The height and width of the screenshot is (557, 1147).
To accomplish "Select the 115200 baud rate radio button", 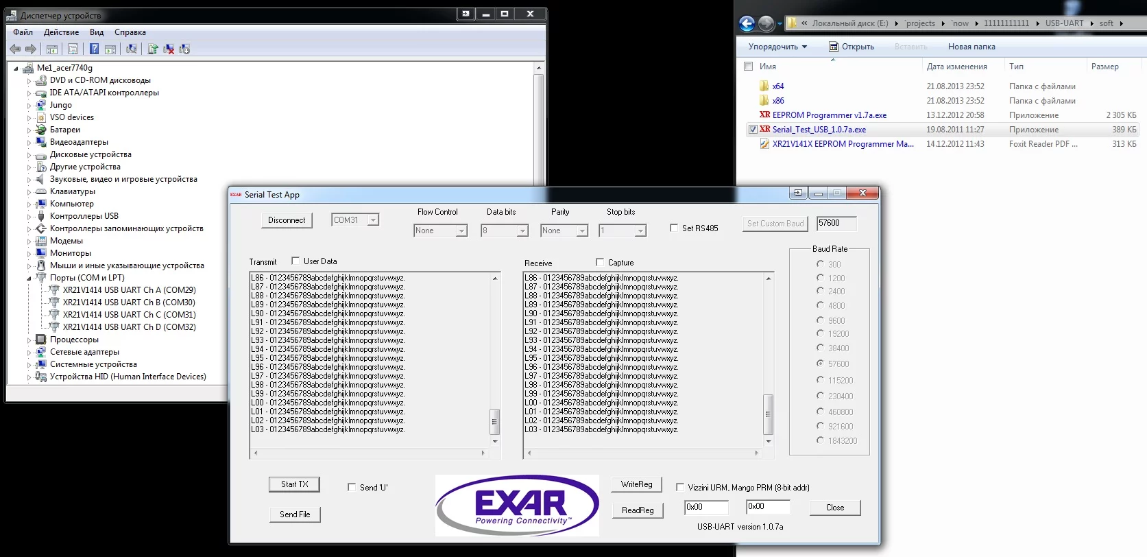I will [820, 380].
